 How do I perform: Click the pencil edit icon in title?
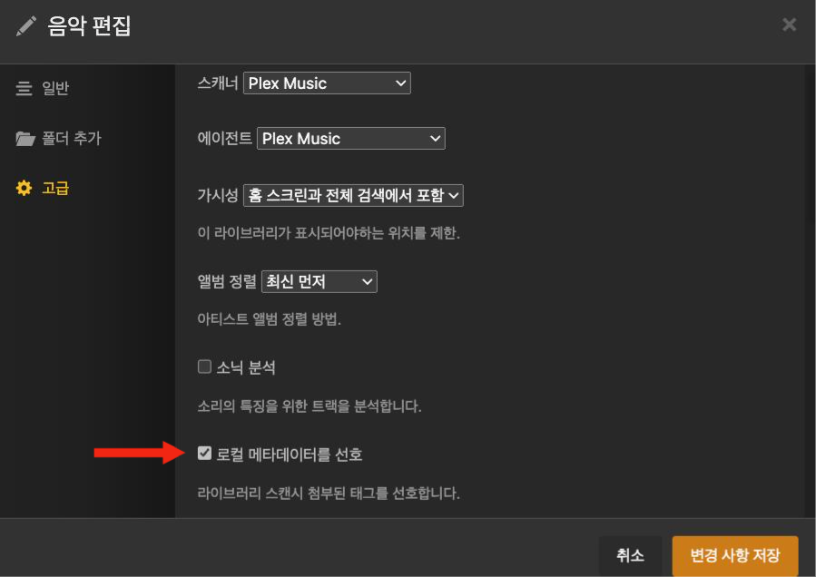point(26,26)
